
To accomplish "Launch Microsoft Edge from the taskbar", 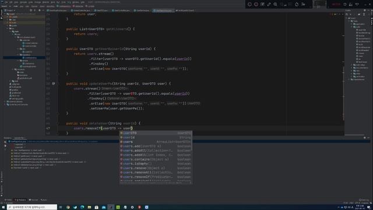I will [82, 207].
